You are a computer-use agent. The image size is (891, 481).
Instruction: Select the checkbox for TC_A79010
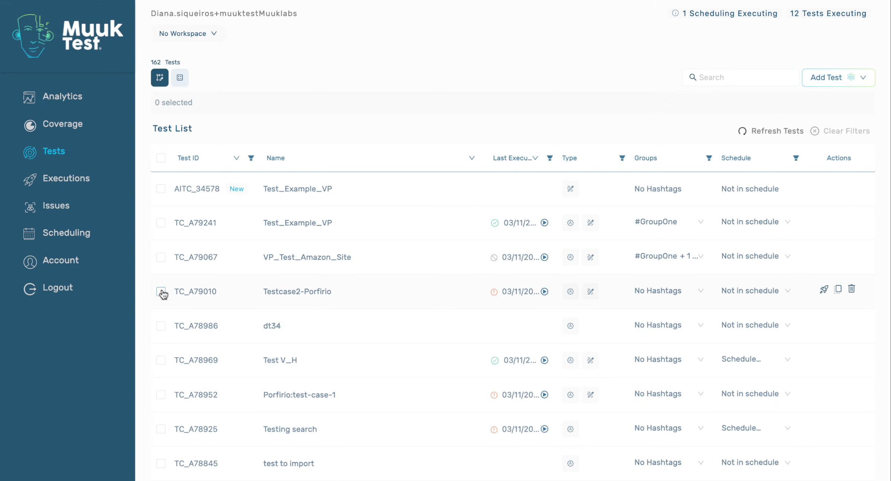click(161, 292)
